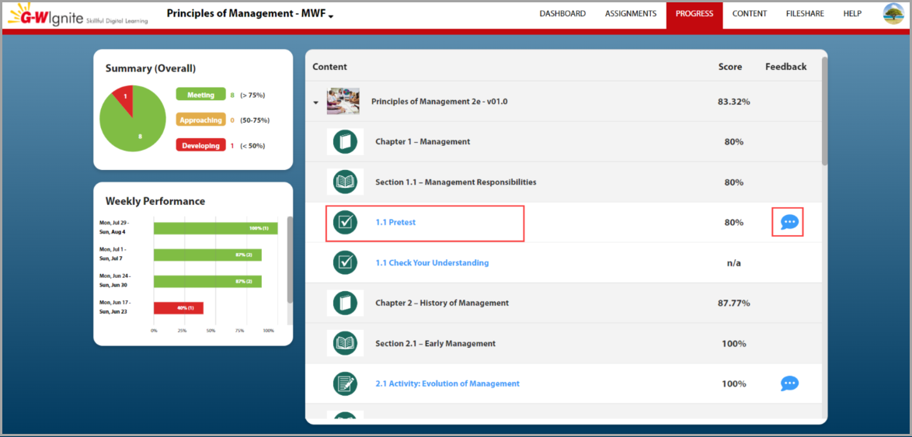Image resolution: width=912 pixels, height=437 pixels.
Task: Click the Section 1.1 open-book icon
Action: coord(346,182)
